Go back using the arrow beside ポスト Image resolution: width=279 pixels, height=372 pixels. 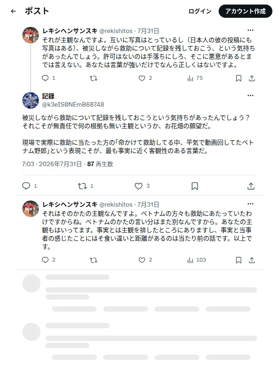[13, 11]
